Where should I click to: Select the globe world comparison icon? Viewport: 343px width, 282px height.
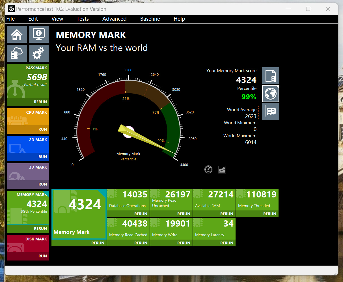(x=271, y=94)
